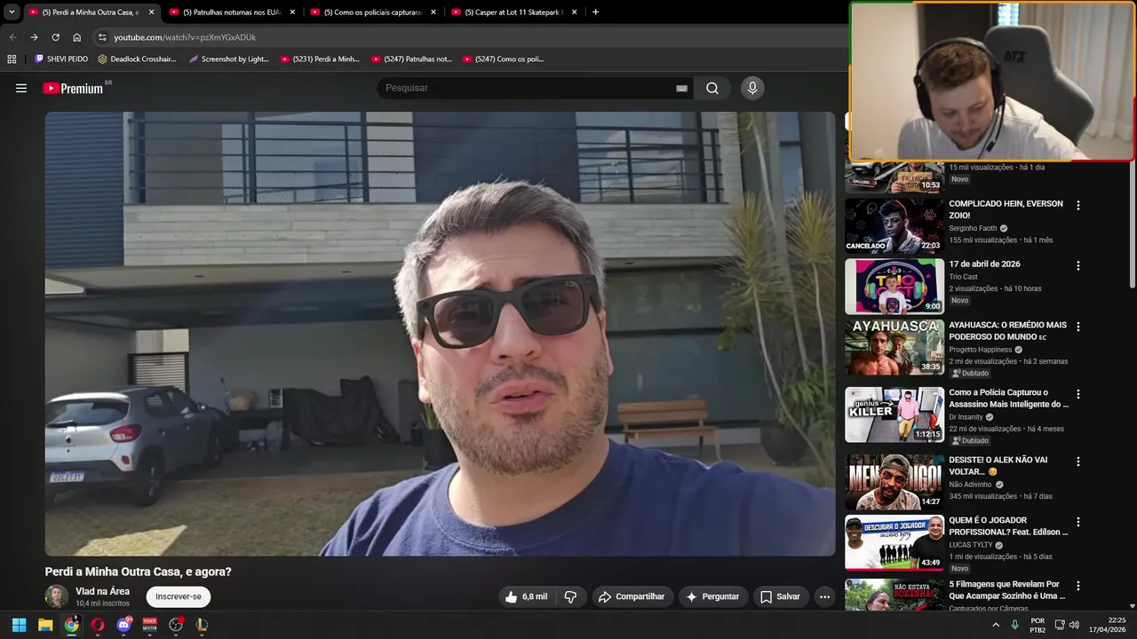Viewport: 1137px width, 639px height.
Task: Start voice search with microphone icon
Action: click(x=752, y=88)
